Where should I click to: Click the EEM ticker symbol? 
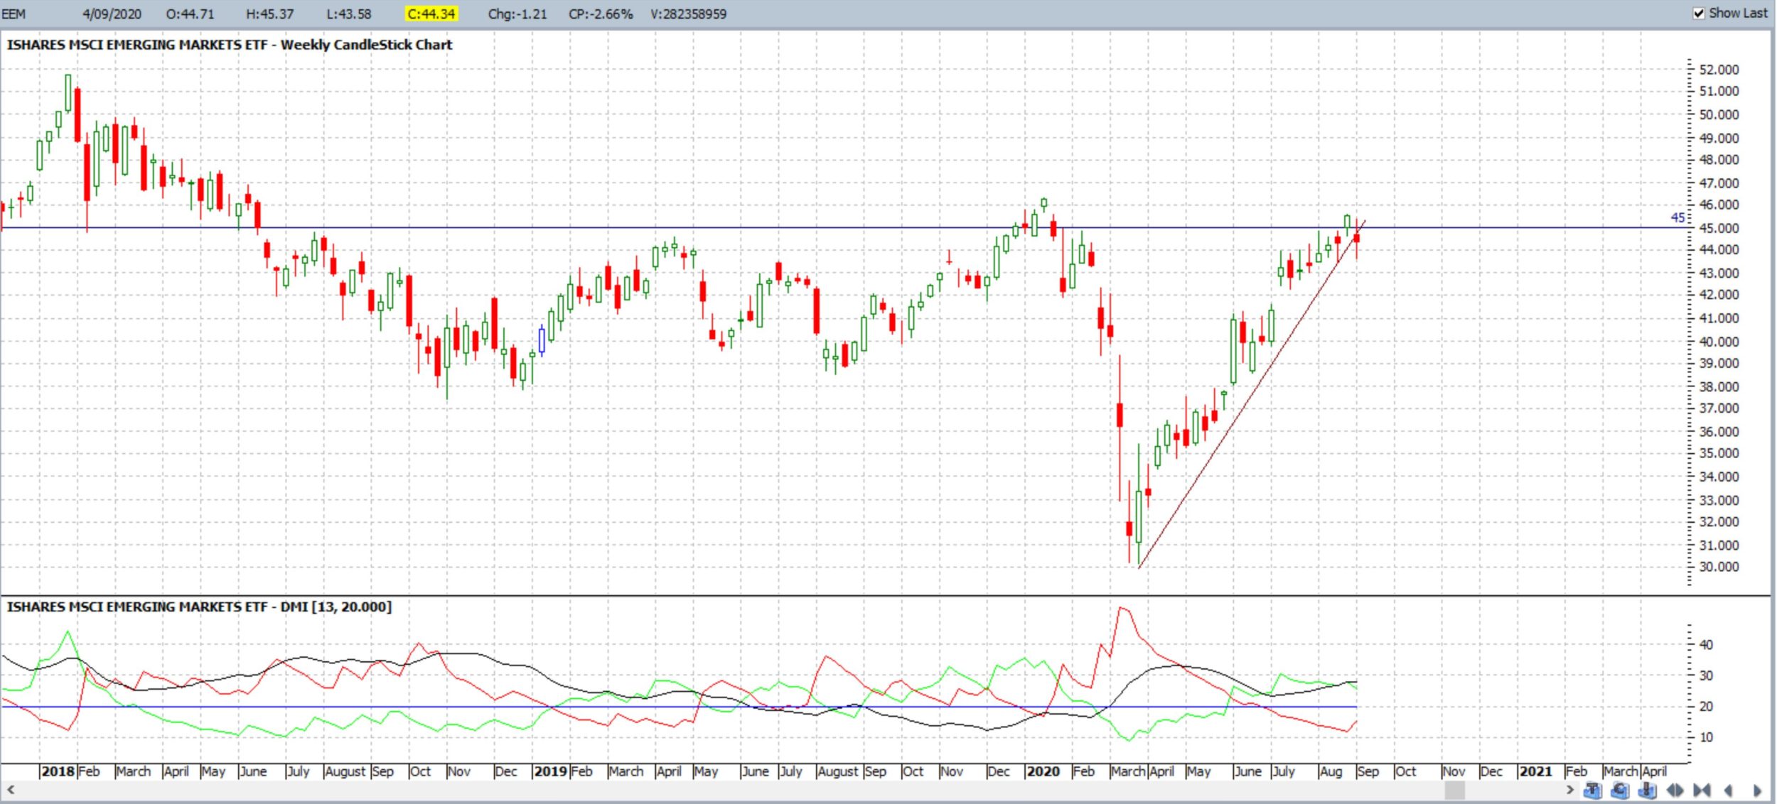point(14,13)
